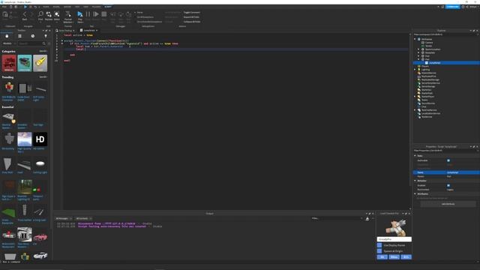Image resolution: width=480 pixels, height=270 pixels.
Task: Toggle the Enabled checkbox in Properties
Action: point(448,185)
